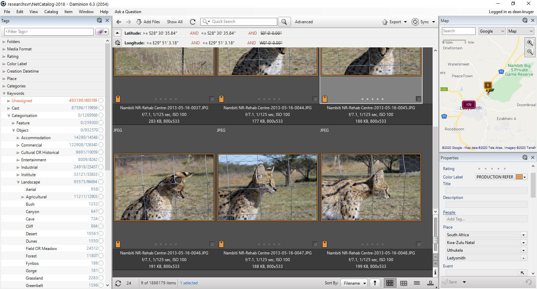Open filter settings gear beside Longitude

(117, 43)
